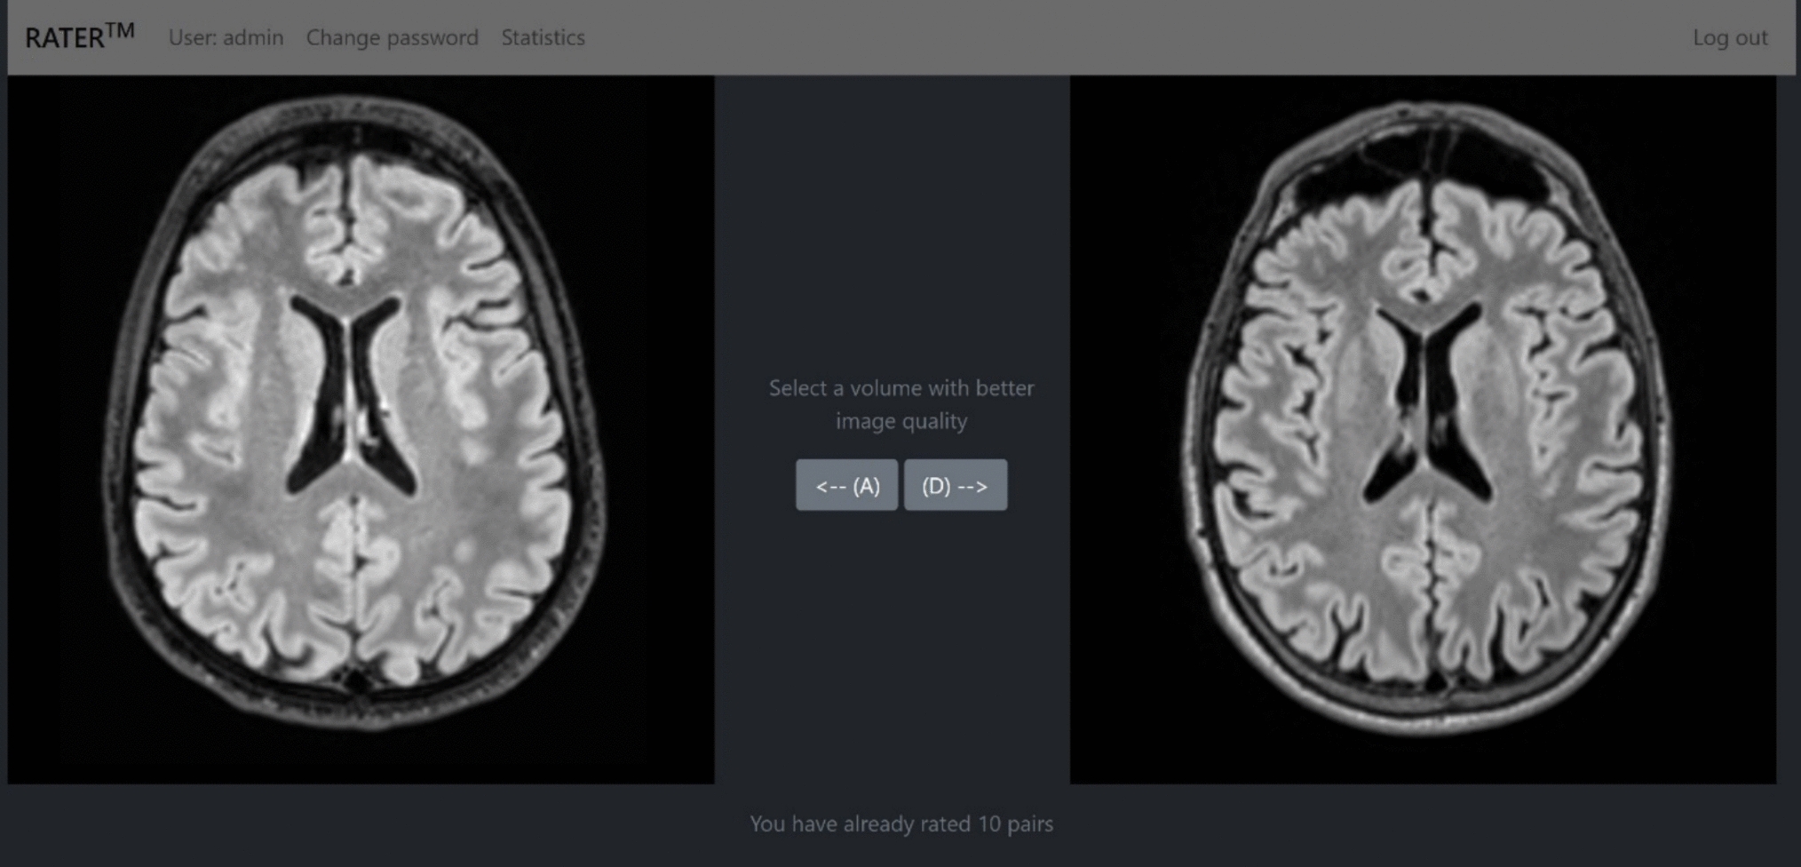The width and height of the screenshot is (1801, 867).
Task: Open the Change password page
Action: coord(392,37)
